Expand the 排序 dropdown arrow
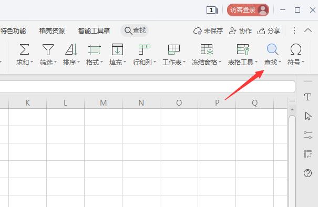The width and height of the screenshot is (318, 207). coord(78,61)
